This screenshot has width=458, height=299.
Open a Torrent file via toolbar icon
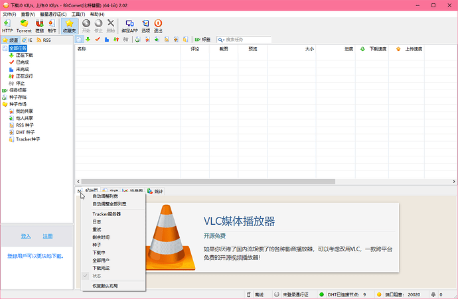point(24,26)
